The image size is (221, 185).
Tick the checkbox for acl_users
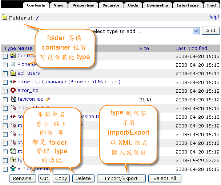point(5,74)
